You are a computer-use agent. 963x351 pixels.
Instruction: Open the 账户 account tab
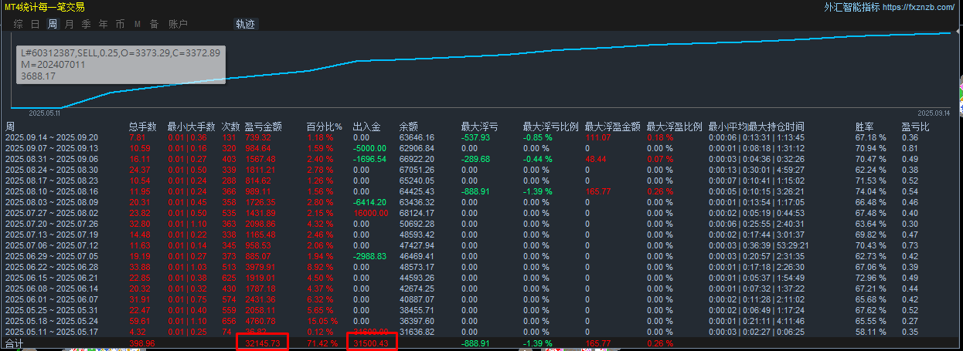pyautogui.click(x=178, y=24)
